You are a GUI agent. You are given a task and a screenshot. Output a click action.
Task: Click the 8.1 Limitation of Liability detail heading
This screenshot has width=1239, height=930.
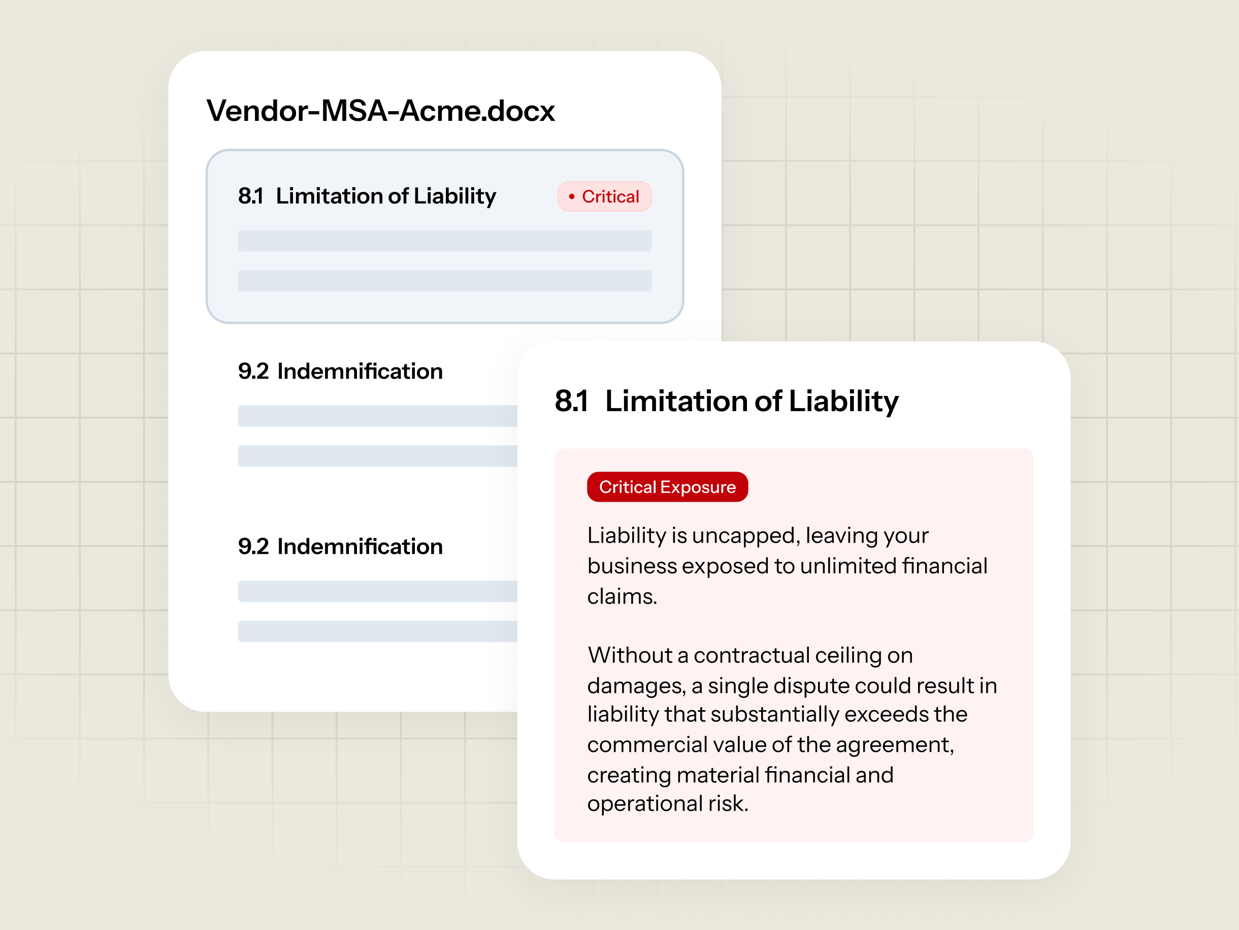coord(727,402)
